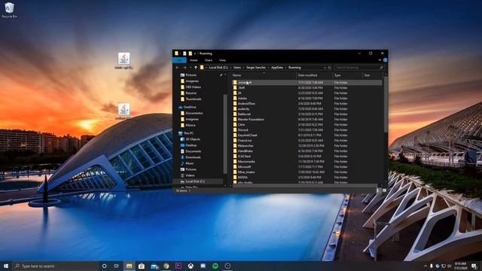This screenshot has height=271, width=482.
Task: Click the taskbar search box
Action: (x=55, y=266)
